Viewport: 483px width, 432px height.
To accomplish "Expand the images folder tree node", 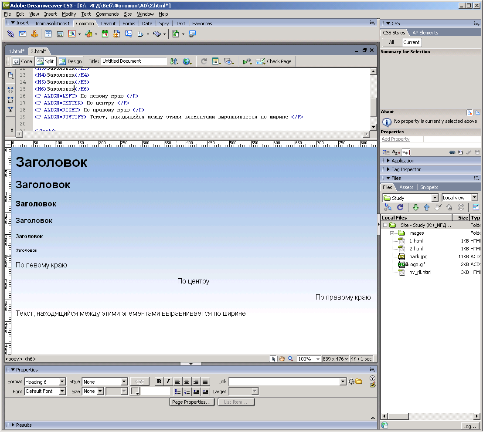I will pos(392,233).
